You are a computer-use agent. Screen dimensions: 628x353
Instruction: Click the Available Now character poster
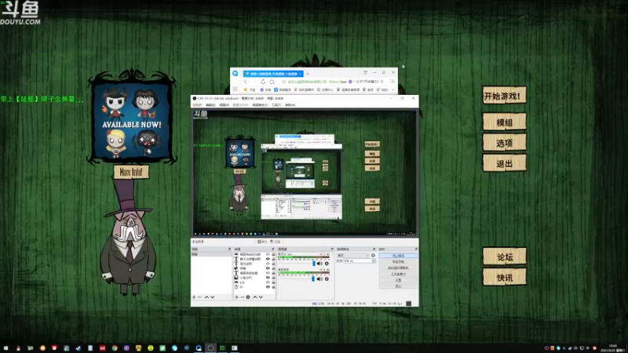(131, 121)
